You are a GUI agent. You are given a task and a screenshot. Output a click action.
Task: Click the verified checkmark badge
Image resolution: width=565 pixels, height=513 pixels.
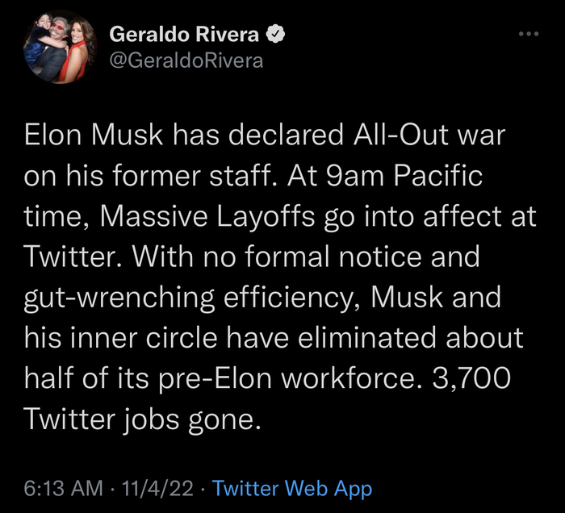click(276, 35)
